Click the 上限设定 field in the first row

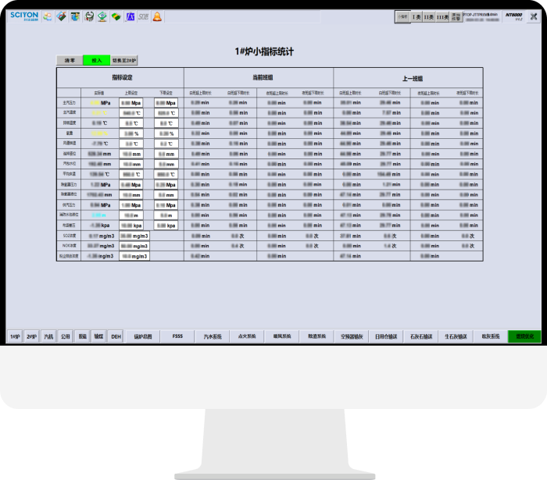click(x=131, y=102)
